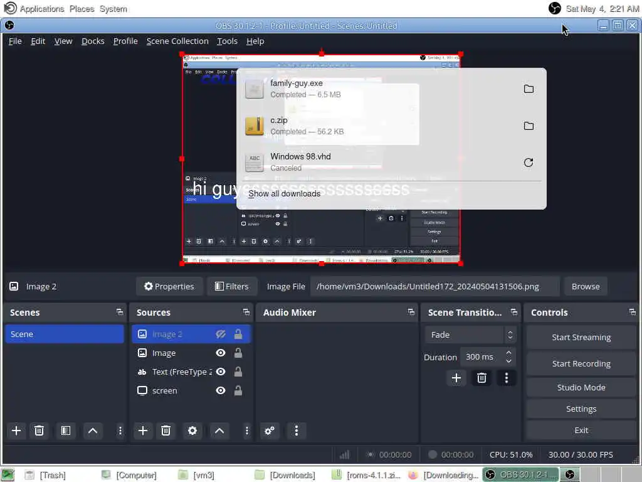
Task: Pop out the Controls dock
Action: pos(632,313)
